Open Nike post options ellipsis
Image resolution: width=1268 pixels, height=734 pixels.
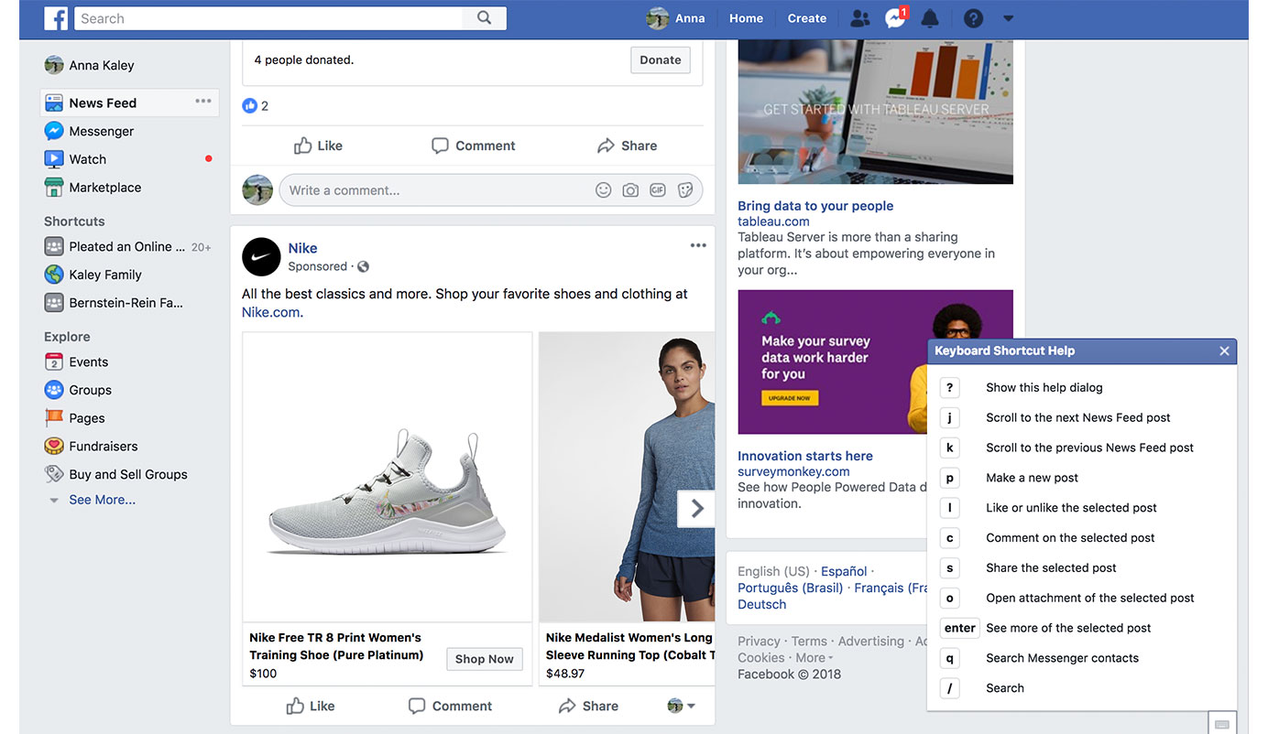698,245
